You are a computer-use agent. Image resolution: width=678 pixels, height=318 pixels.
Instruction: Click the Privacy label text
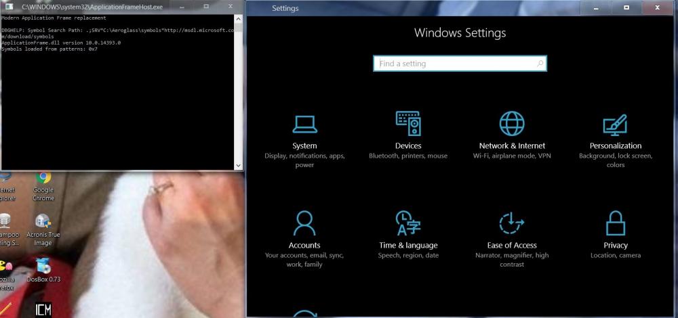click(616, 245)
